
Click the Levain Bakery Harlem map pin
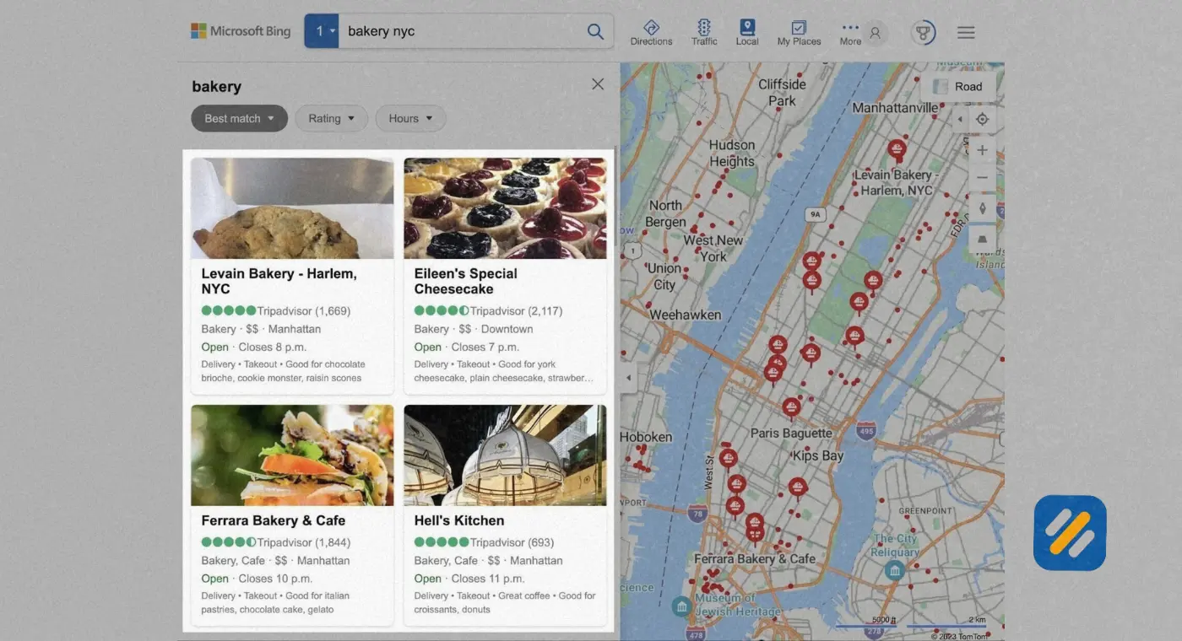click(x=897, y=151)
